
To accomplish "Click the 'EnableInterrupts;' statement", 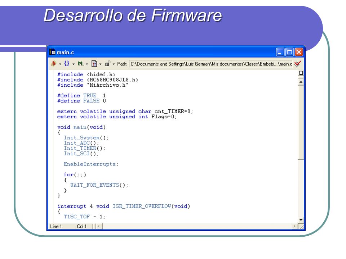I will point(91,164).
